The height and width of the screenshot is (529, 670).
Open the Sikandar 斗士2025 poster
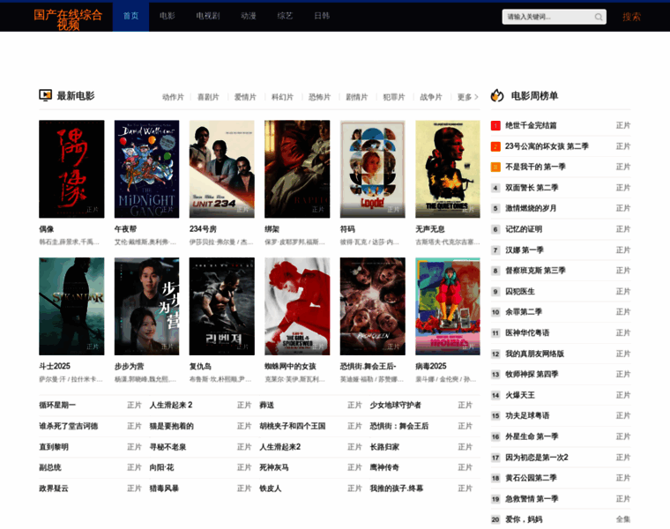pos(71,306)
